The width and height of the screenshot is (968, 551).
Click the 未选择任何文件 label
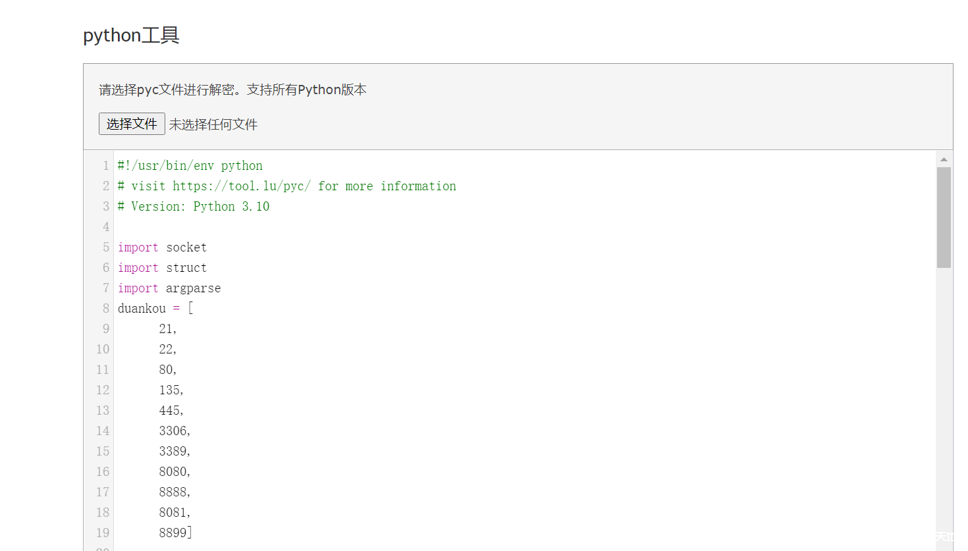[213, 124]
